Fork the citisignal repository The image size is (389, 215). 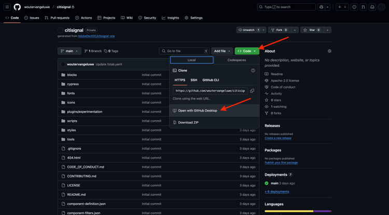pos(280,30)
